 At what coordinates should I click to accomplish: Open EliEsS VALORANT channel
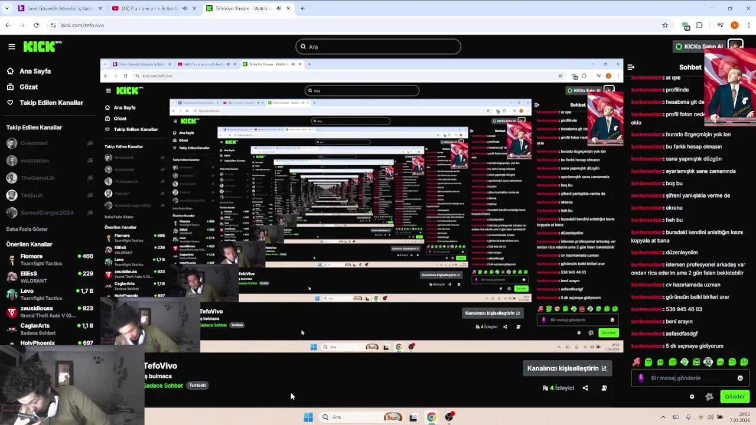(x=50, y=277)
